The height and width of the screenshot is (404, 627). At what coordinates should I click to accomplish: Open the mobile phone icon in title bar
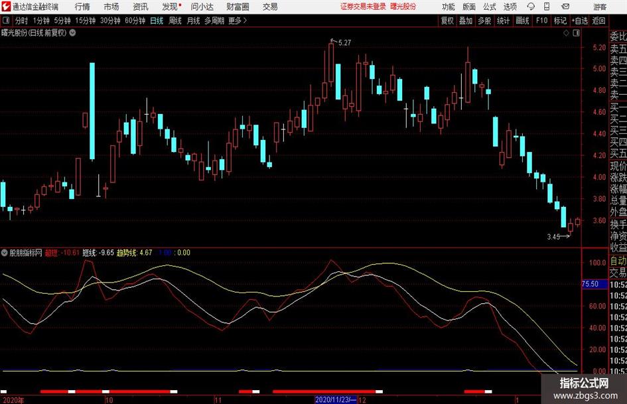point(547,7)
